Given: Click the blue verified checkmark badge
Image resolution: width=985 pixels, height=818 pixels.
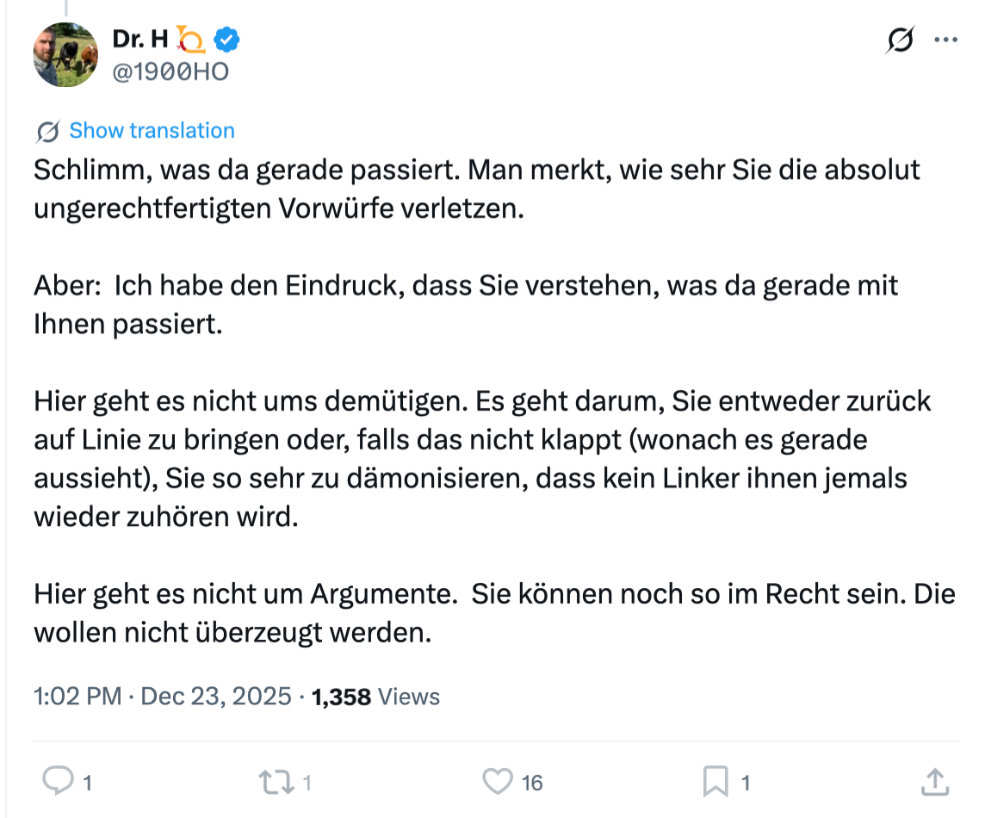Looking at the screenshot, I should [226, 39].
